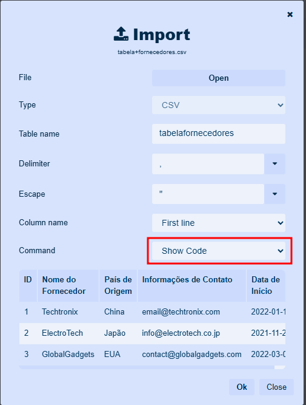Click the China country cell
The width and height of the screenshot is (306, 405).
[118, 311]
